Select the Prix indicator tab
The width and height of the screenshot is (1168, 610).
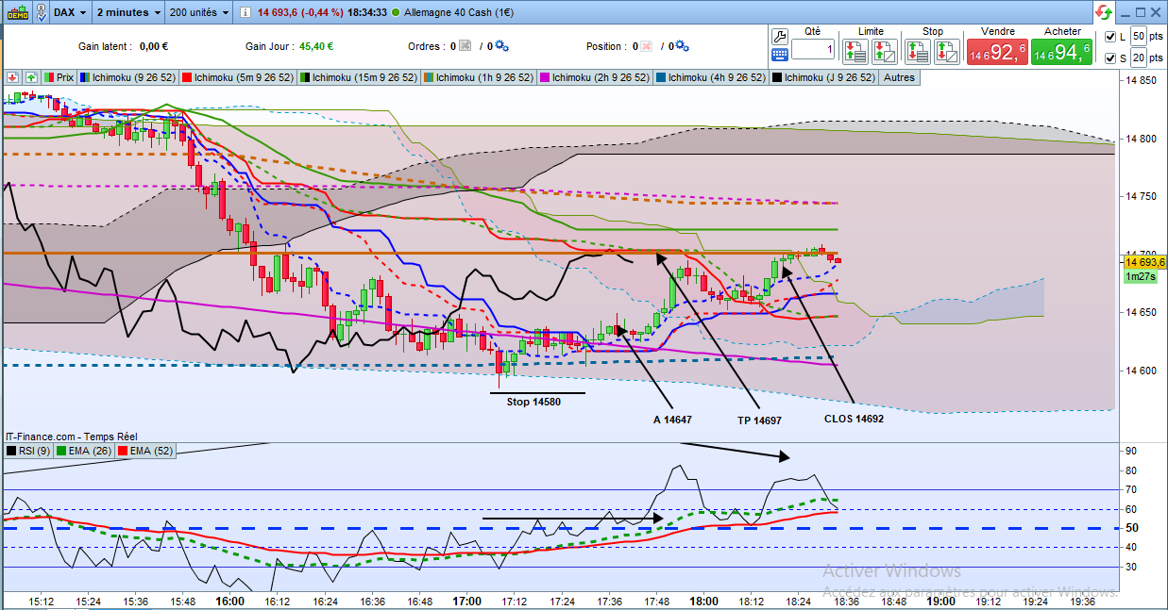click(x=59, y=77)
